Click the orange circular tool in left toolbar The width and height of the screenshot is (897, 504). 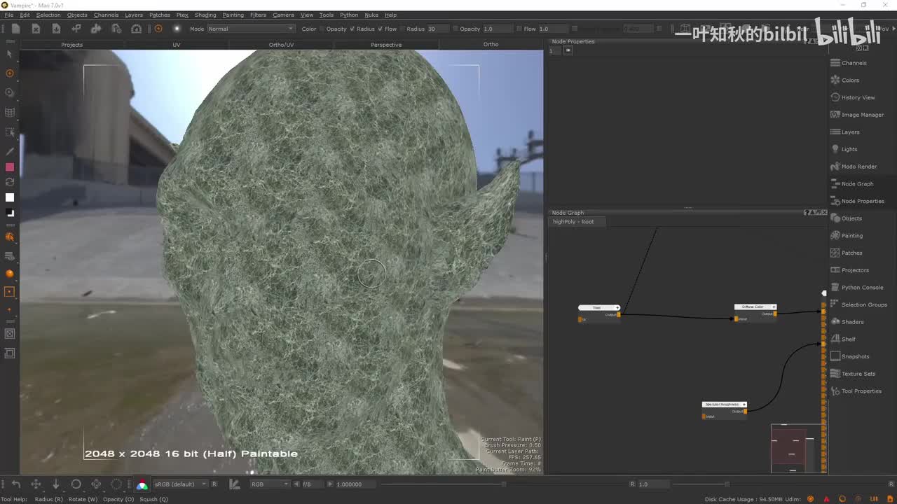pyautogui.click(x=10, y=73)
